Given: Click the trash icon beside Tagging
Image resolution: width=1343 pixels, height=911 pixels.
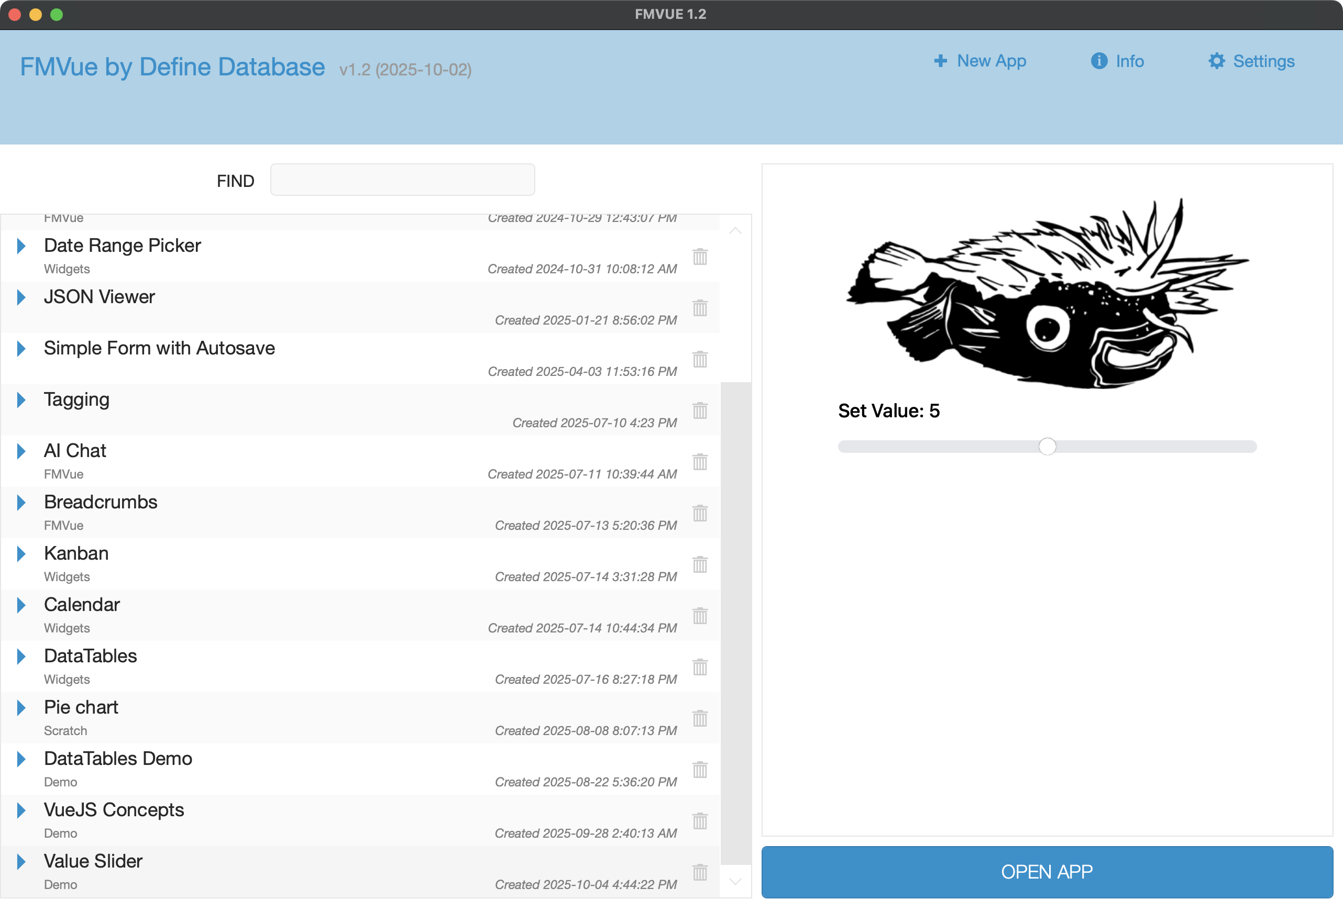Looking at the screenshot, I should [x=700, y=410].
